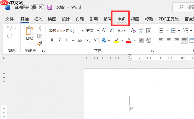Switch to the 设计 tab
Image resolution: width=194 pixels, height=119 pixels.
click(x=66, y=19)
